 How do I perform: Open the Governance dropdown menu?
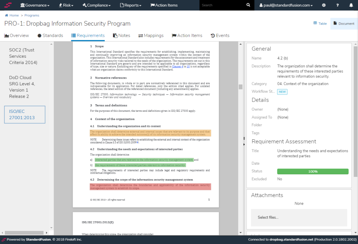point(35,5)
